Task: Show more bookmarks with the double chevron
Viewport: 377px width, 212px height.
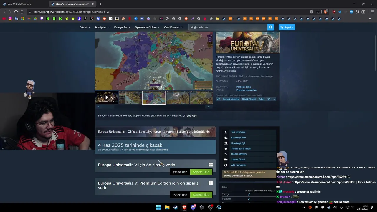Action: 370,19
